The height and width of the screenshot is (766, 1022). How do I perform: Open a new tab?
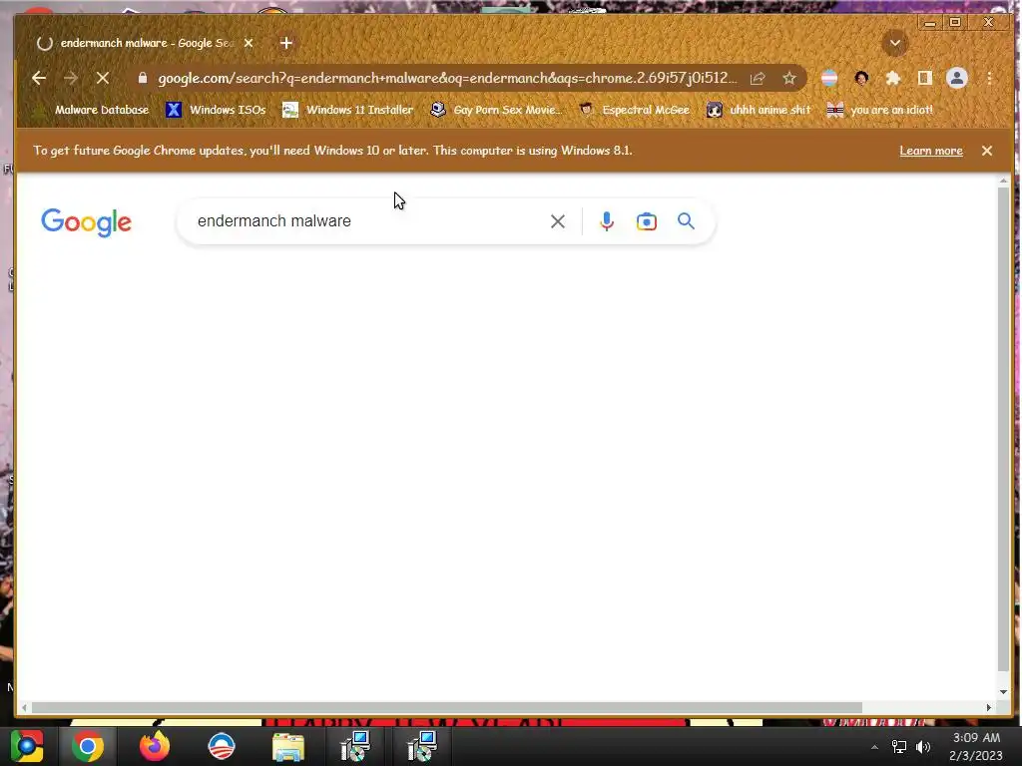tap(286, 43)
